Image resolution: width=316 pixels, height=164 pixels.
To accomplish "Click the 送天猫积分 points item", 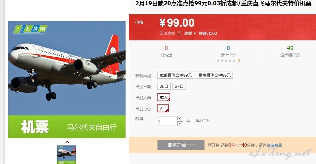I will pyautogui.click(x=290, y=51).
